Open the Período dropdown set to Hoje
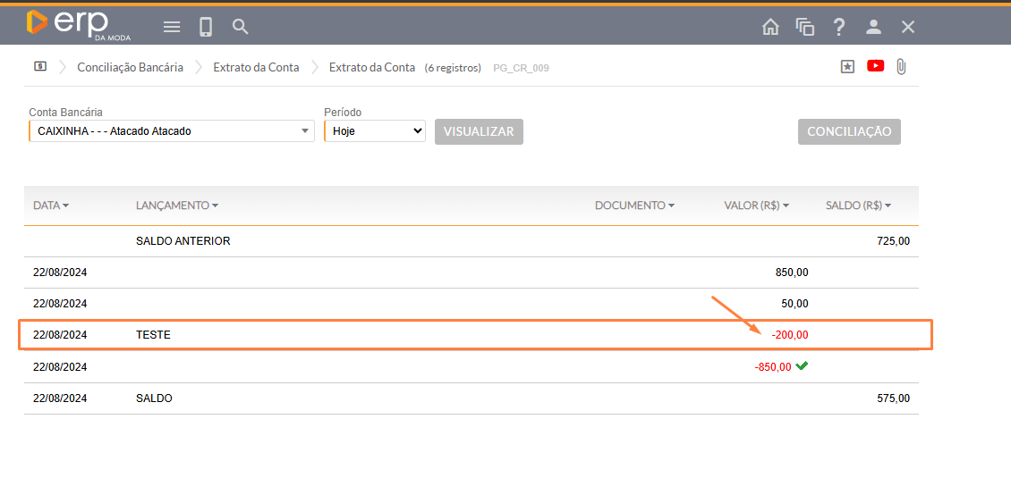The width and height of the screenshot is (1011, 478). (374, 131)
